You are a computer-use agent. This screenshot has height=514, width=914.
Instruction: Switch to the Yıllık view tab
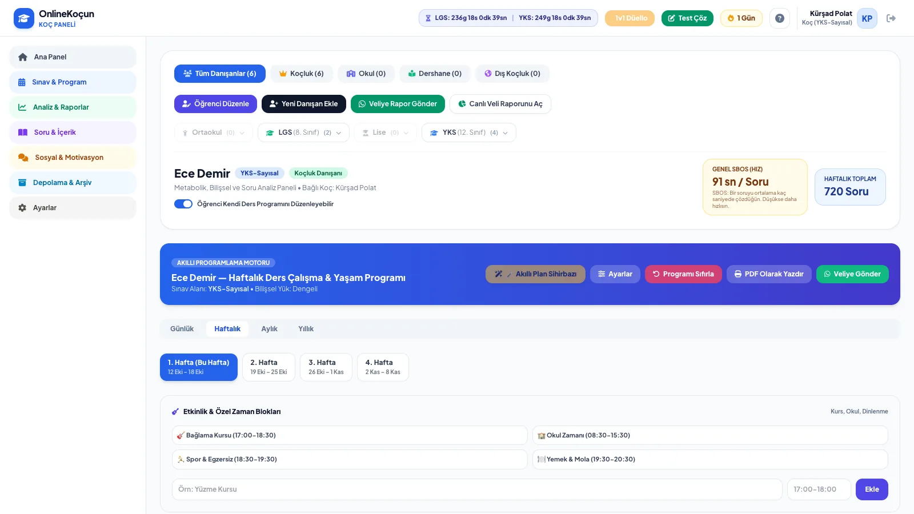pos(306,329)
